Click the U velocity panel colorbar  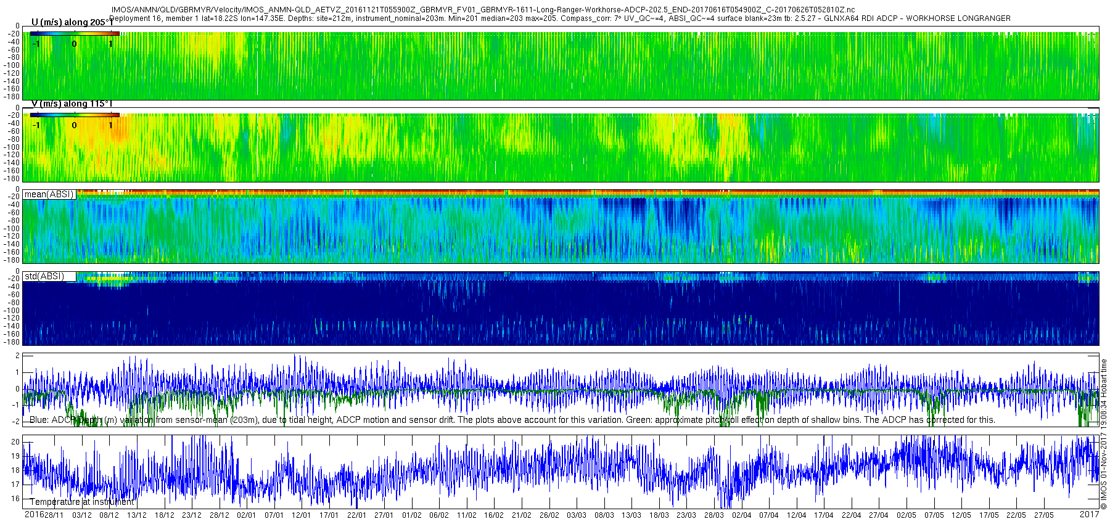point(75,33)
